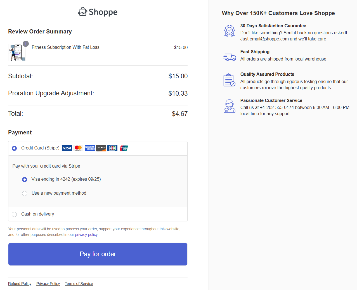Open the privacy policy link in the disclaimer

tap(86, 235)
